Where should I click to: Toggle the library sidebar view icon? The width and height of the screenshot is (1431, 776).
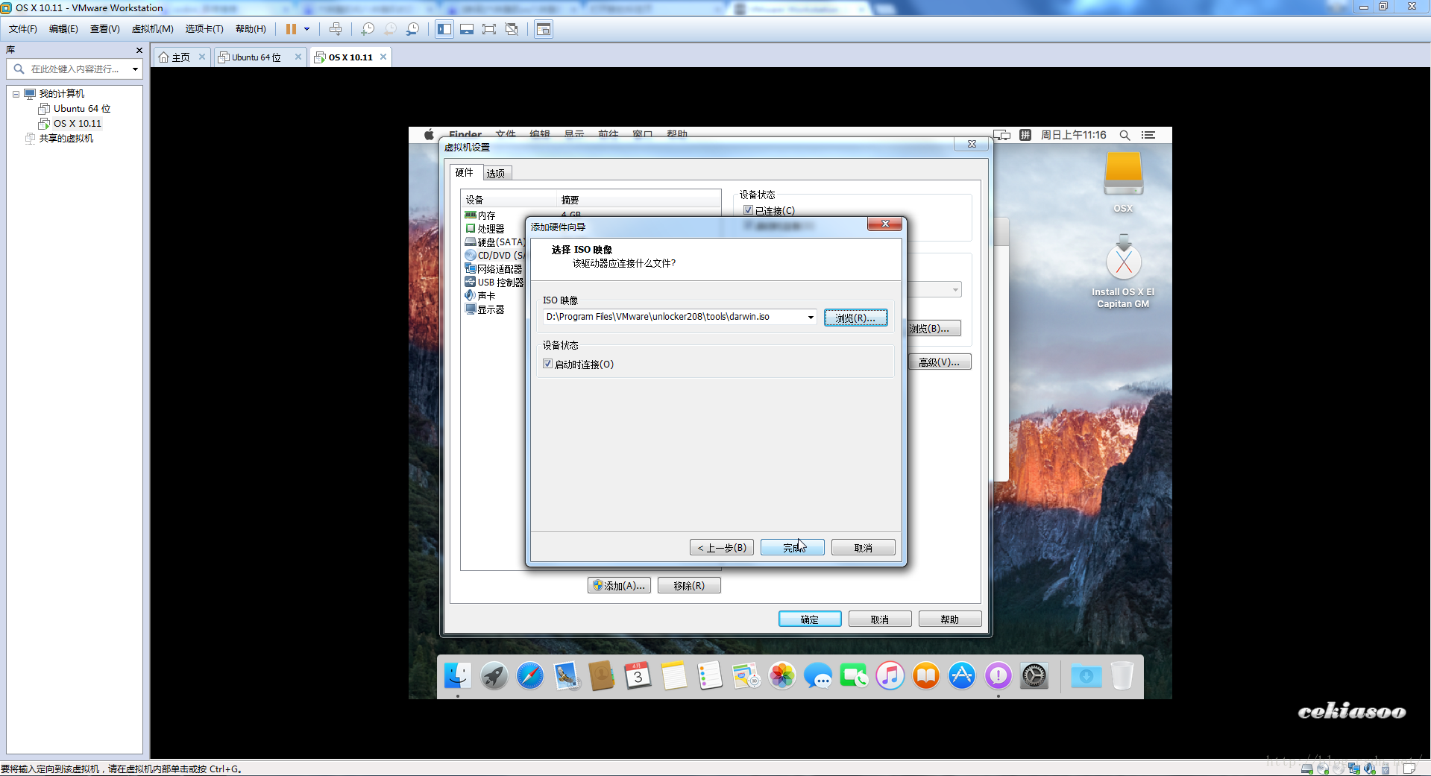(x=444, y=29)
